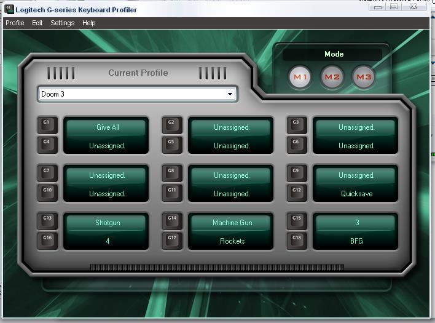The image size is (435, 323).
Task: Click the G13 key icon
Action: tap(47, 220)
